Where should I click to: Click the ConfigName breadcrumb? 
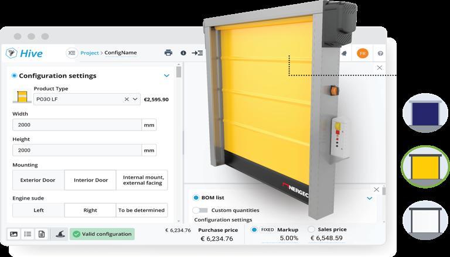121,53
